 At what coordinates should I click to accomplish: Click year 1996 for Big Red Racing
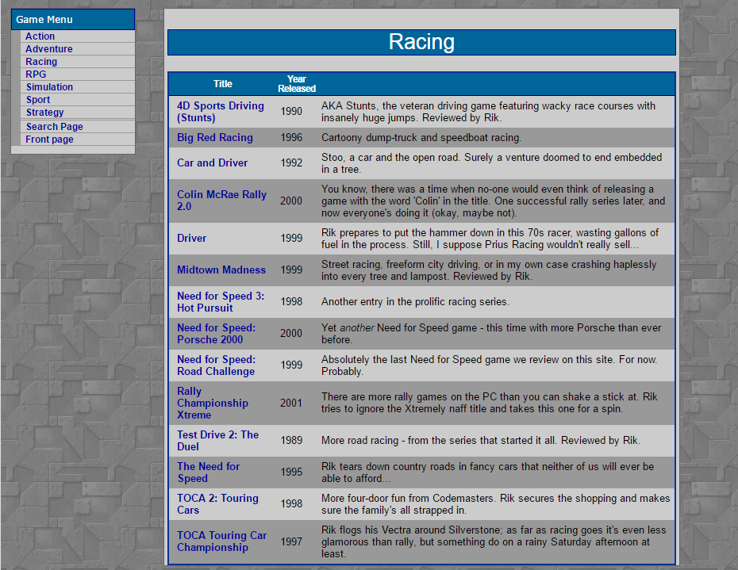point(291,137)
